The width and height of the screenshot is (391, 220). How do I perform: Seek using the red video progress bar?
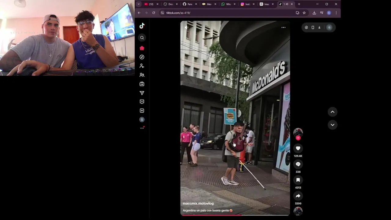[x=235, y=215]
